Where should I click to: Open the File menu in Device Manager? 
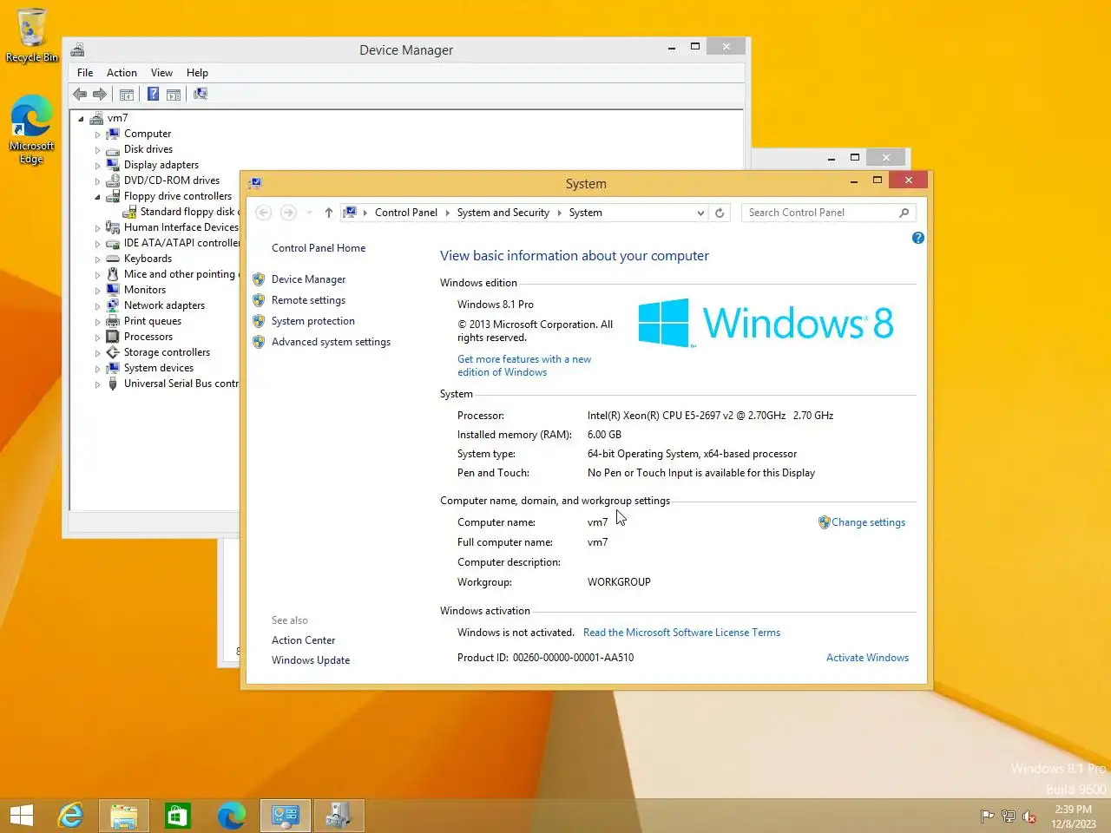pyautogui.click(x=85, y=73)
